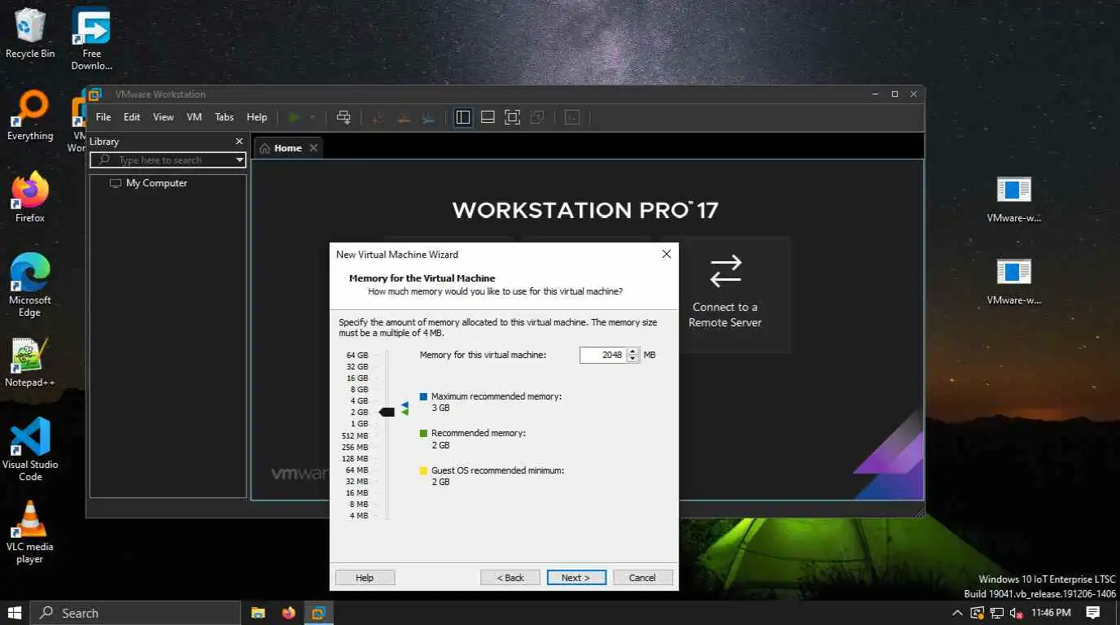Screen dimensions: 1120x625
Task: Close the Library panel
Action: tap(239, 141)
